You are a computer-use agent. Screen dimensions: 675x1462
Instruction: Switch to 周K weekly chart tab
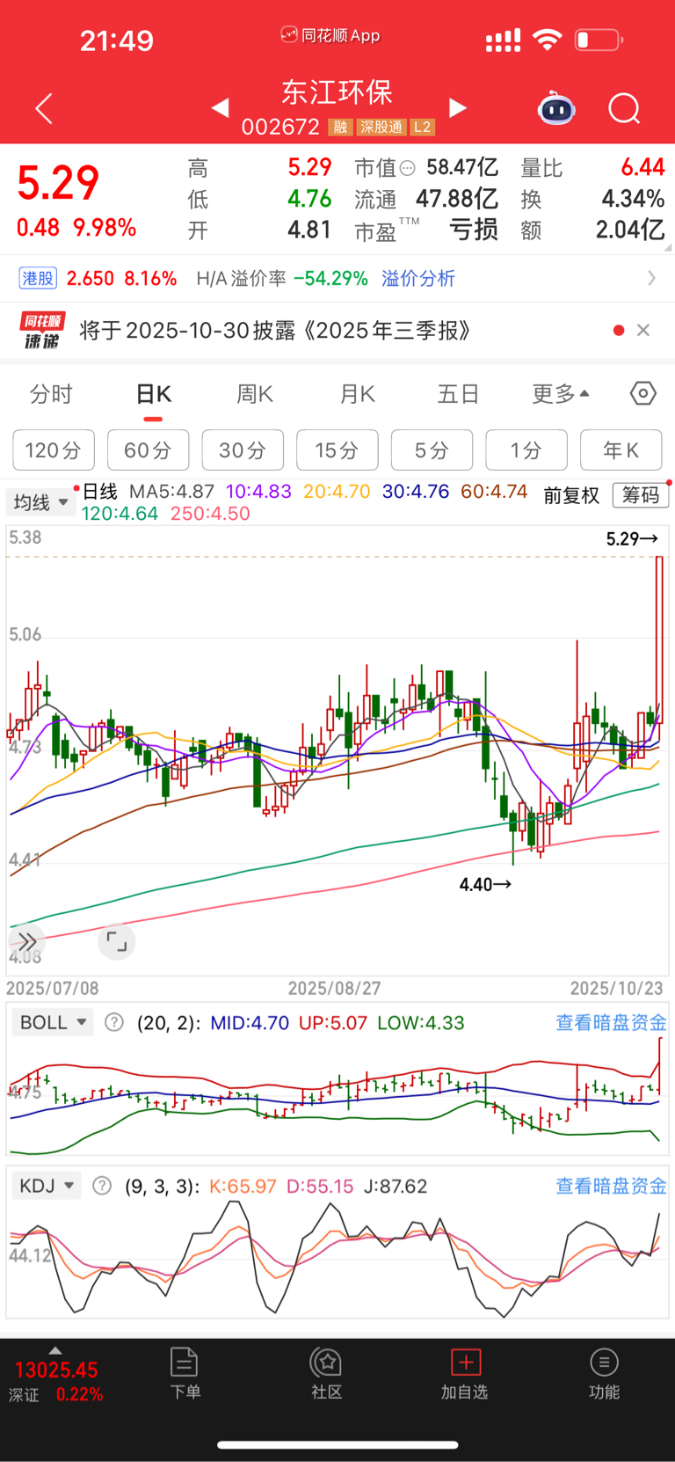(255, 394)
